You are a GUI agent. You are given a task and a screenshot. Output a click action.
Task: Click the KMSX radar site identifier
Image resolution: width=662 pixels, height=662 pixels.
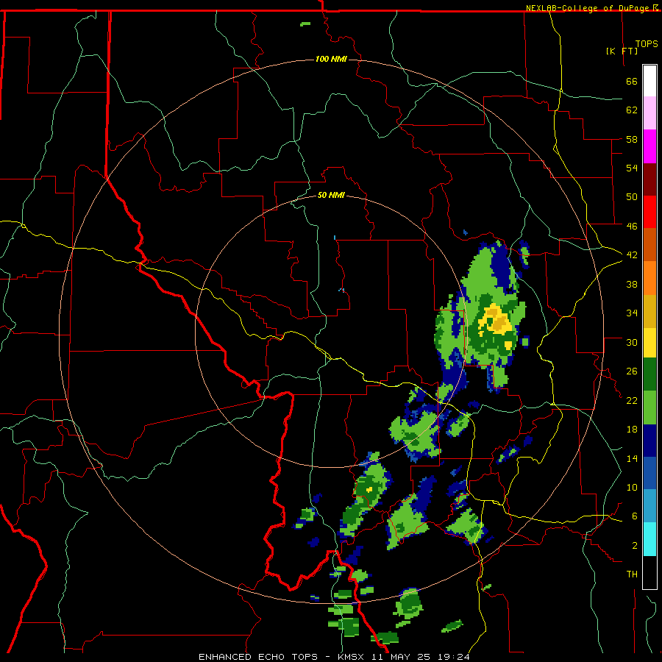[x=352, y=657]
